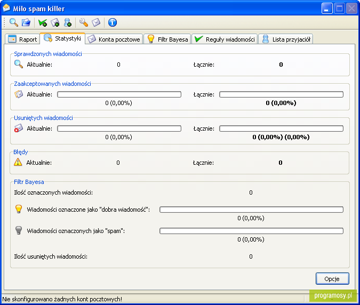Add mail account via envelope-plus icon

click(x=55, y=22)
